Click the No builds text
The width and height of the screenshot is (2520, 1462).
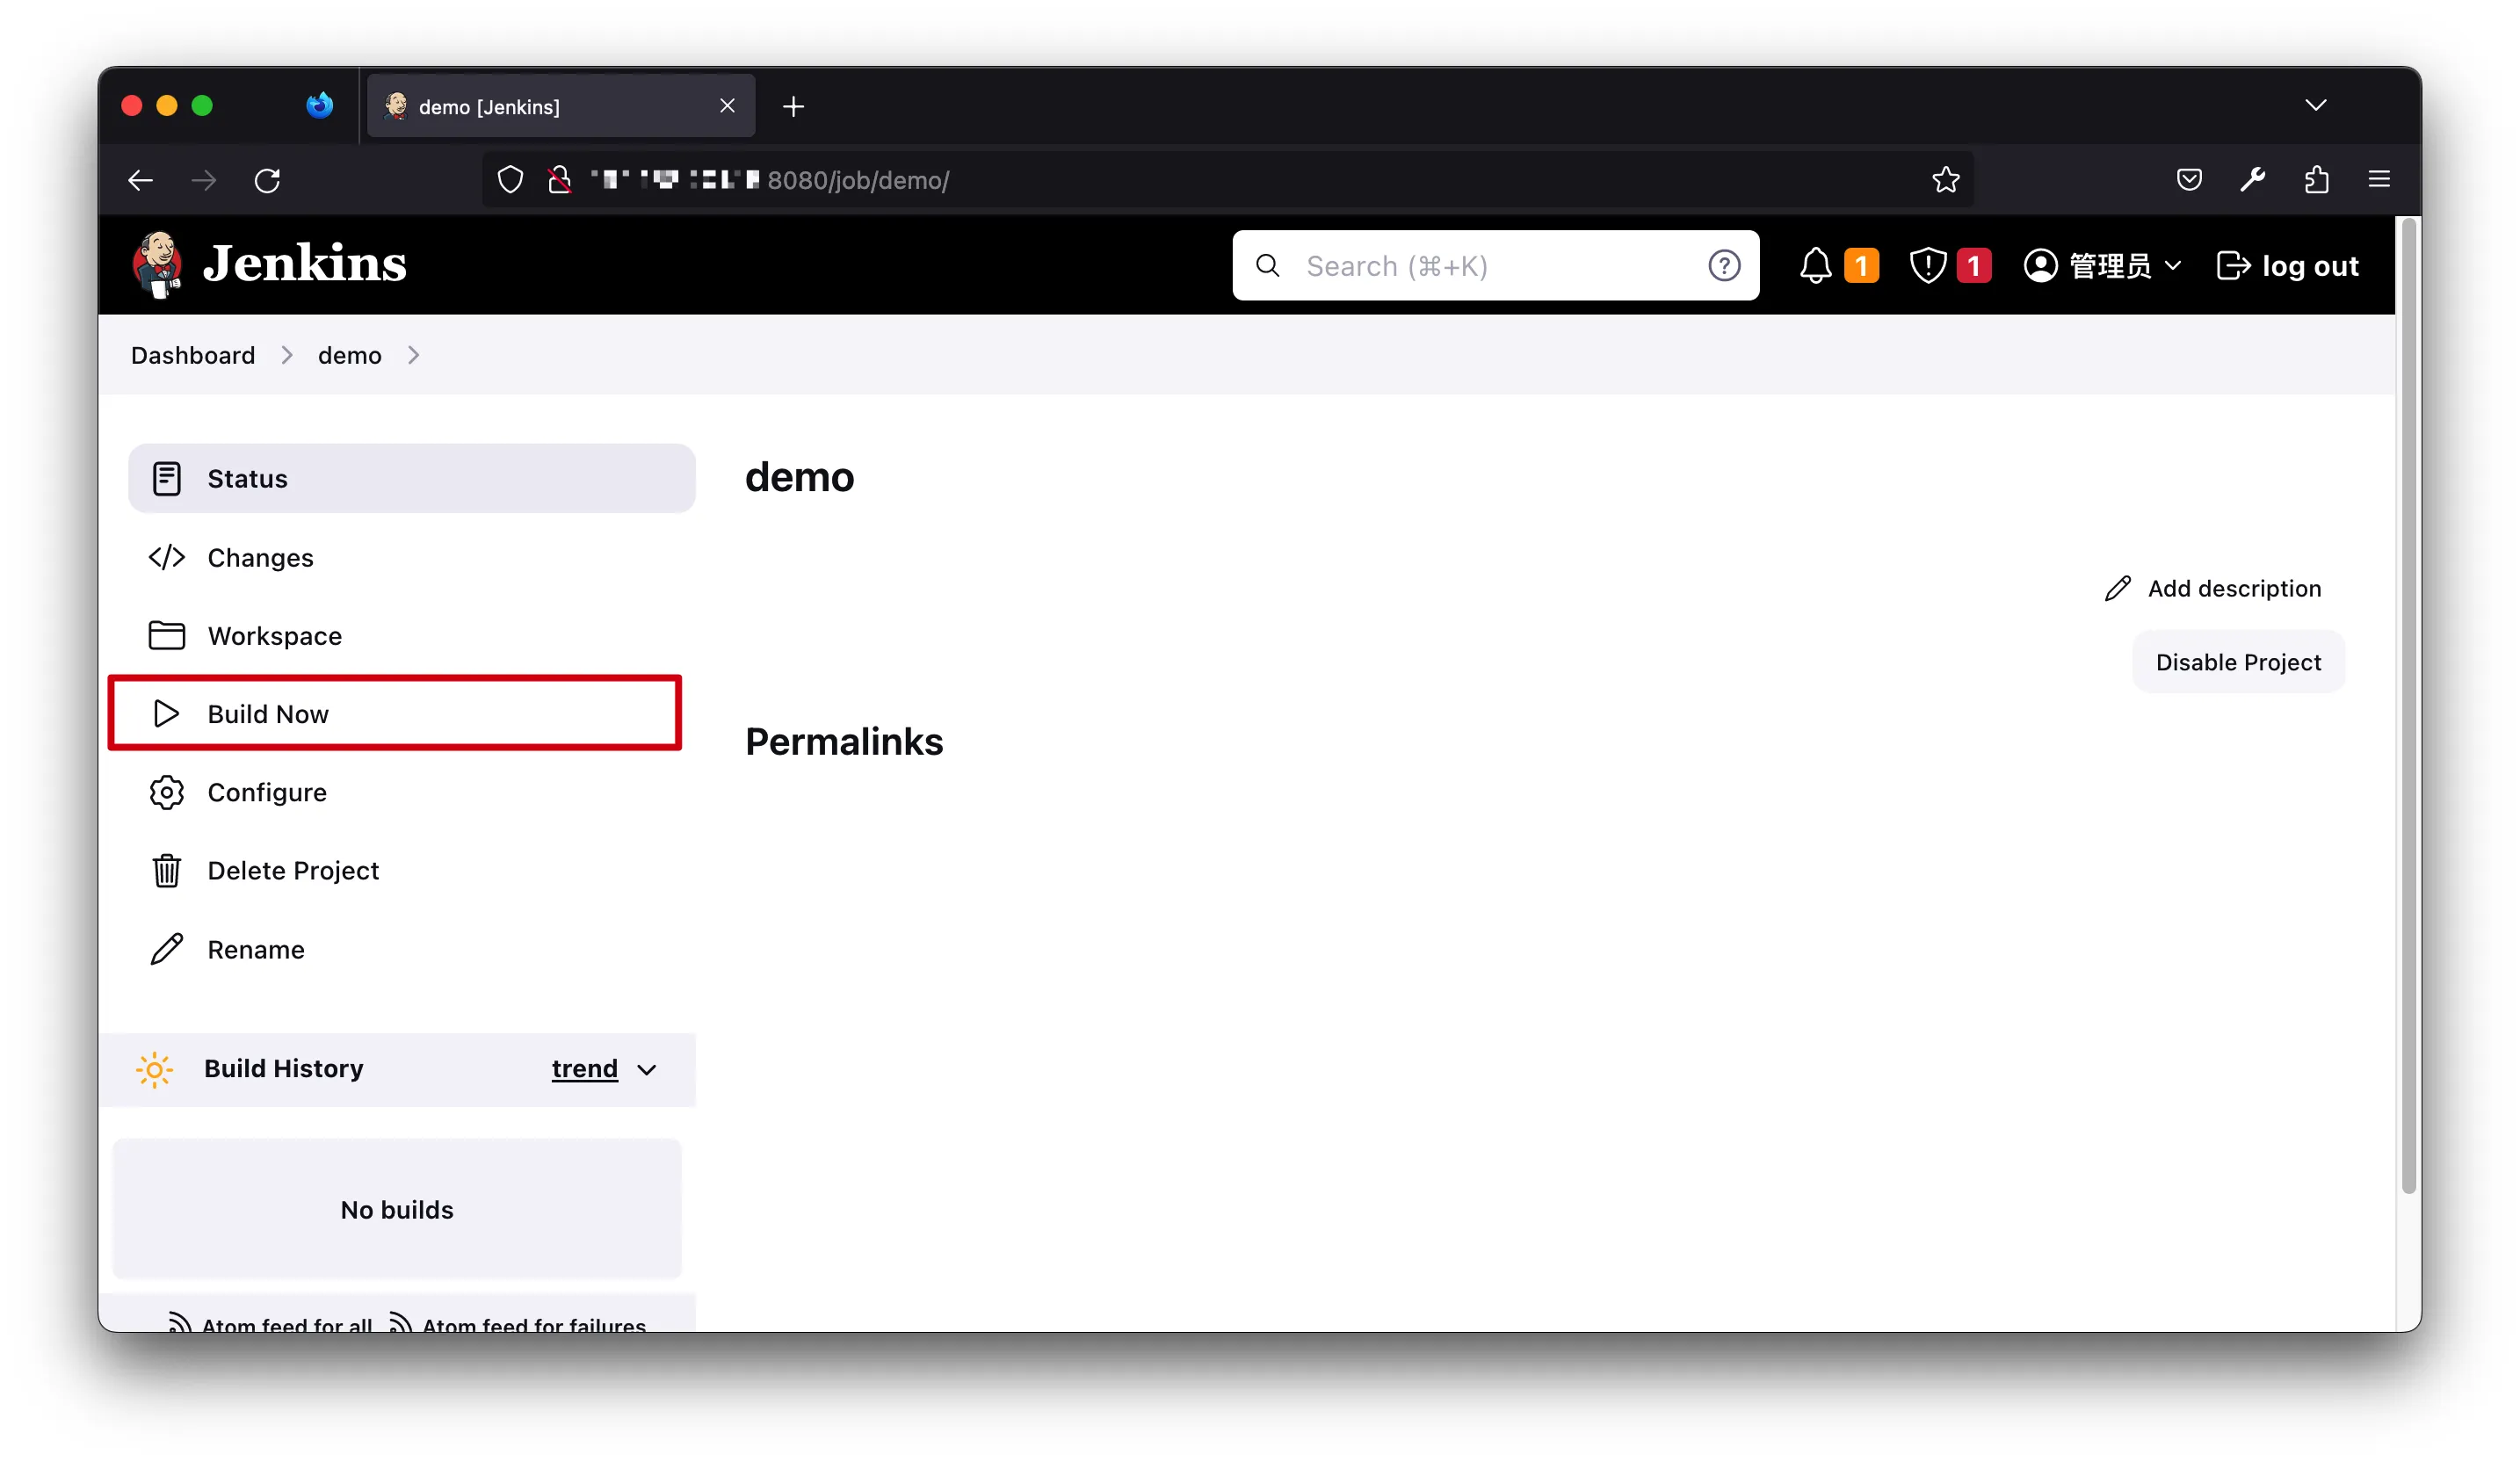[397, 1210]
